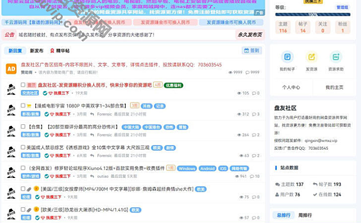Image resolution: width=361 pixels, height=223 pixels.
Task: Click comment bubble icon on 修罗轻论坛 row
Action: pyautogui.click(x=252, y=176)
